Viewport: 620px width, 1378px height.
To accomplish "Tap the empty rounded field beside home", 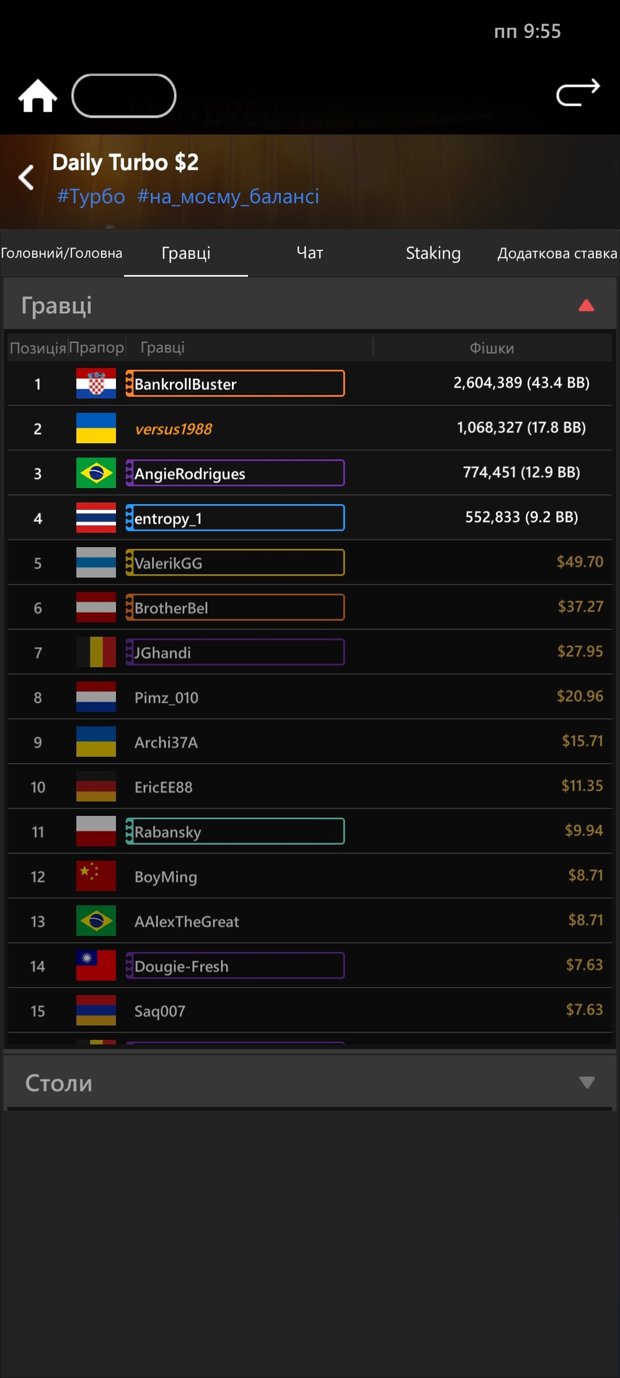I will [x=124, y=96].
